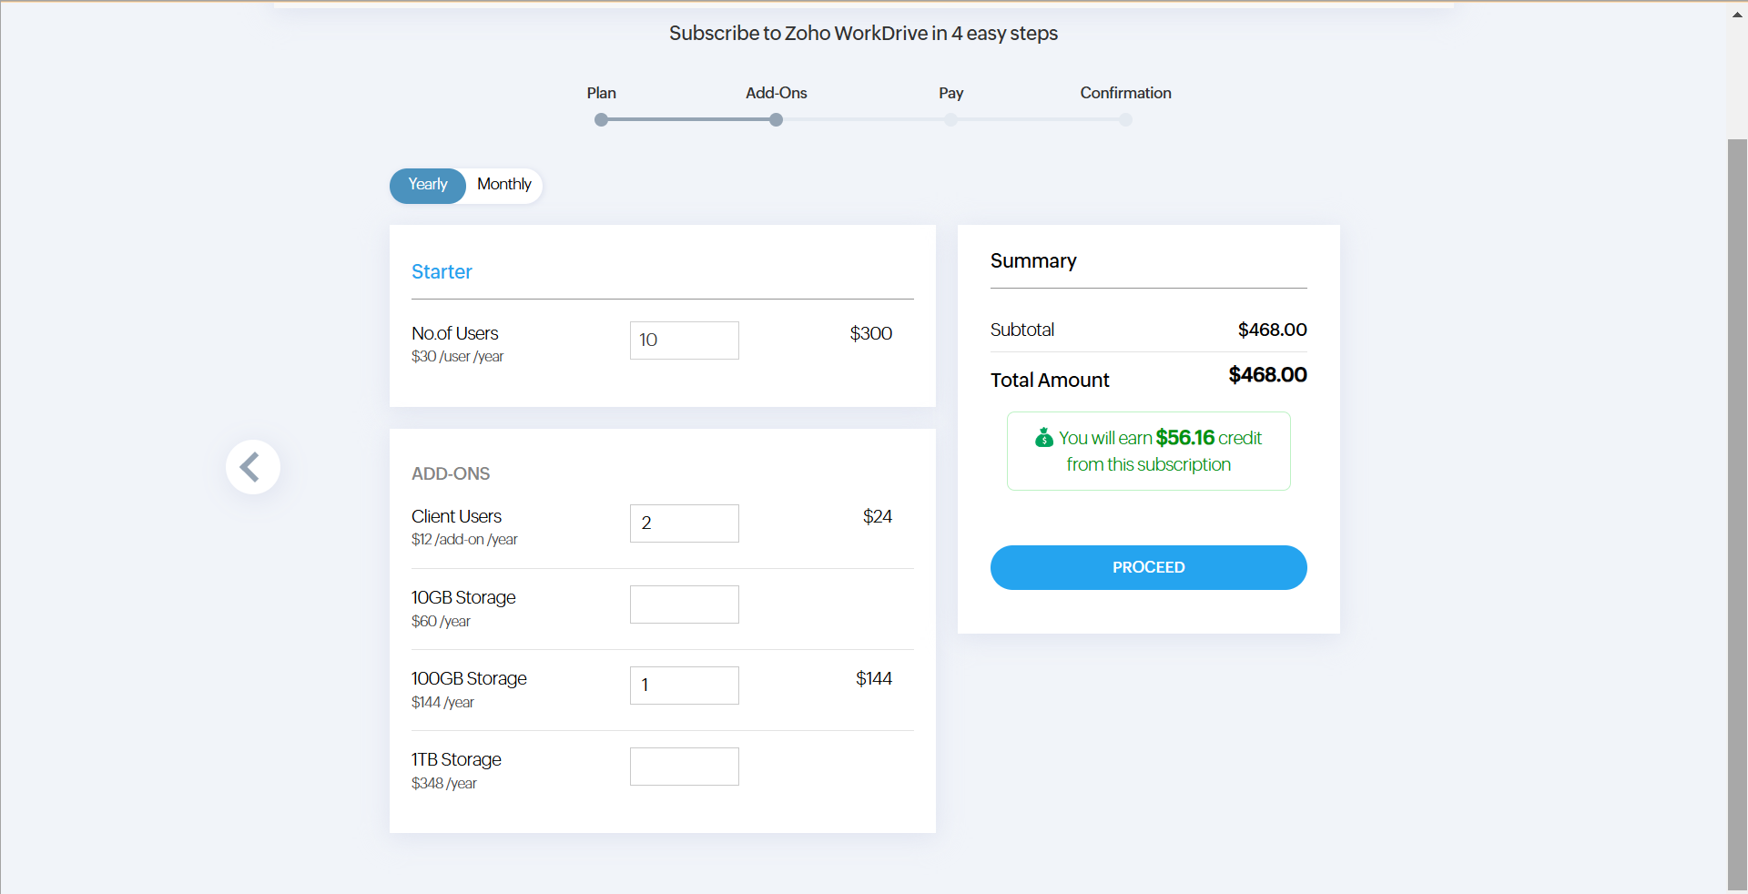Focus the No.of Users input field
Screen dimensions: 1748x894
click(x=685, y=340)
